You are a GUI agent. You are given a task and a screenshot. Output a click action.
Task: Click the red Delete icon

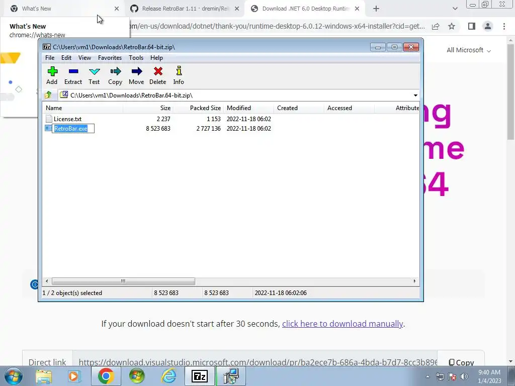(x=157, y=75)
